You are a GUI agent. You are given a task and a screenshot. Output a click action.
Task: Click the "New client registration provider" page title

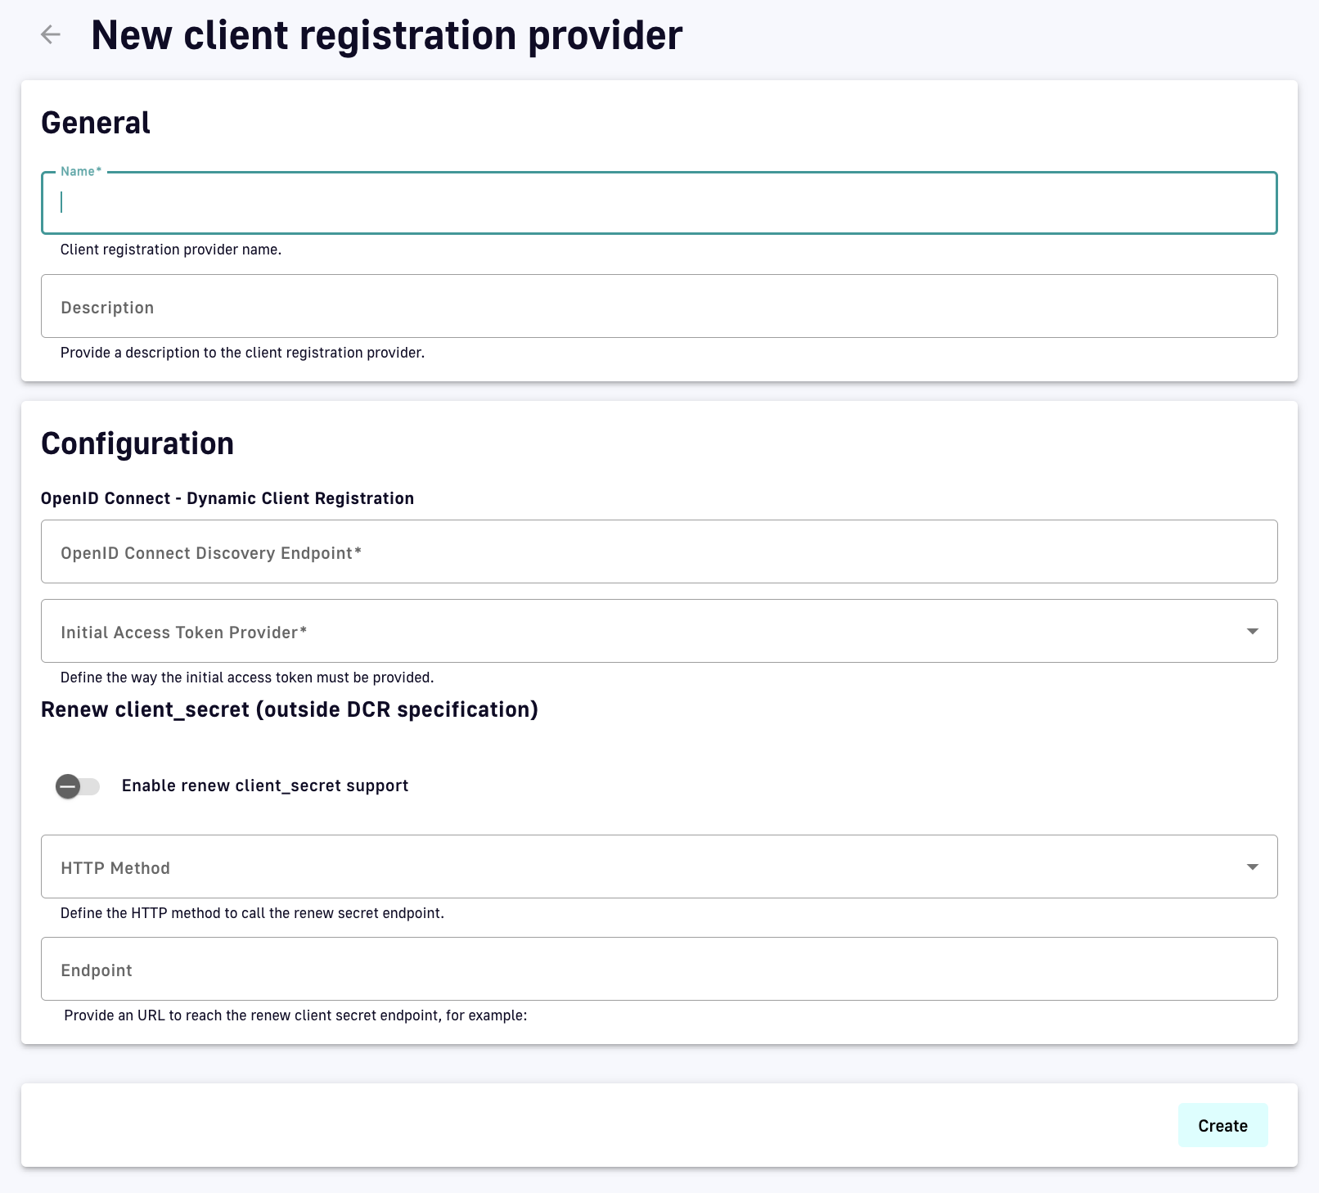pos(386,35)
